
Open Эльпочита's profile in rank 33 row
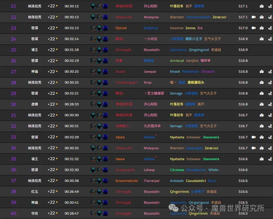(211, 137)
